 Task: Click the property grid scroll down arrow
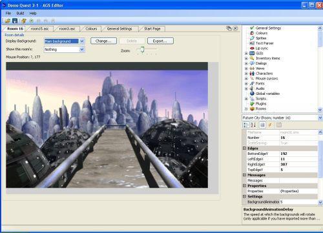320,202
